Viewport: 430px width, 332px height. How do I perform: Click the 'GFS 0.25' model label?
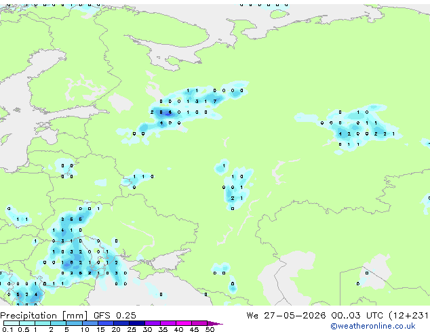click(x=115, y=315)
